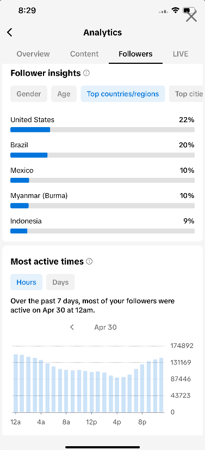Image resolution: width=205 pixels, height=450 pixels.
Task: Select the Top cities chip
Action: (187, 94)
